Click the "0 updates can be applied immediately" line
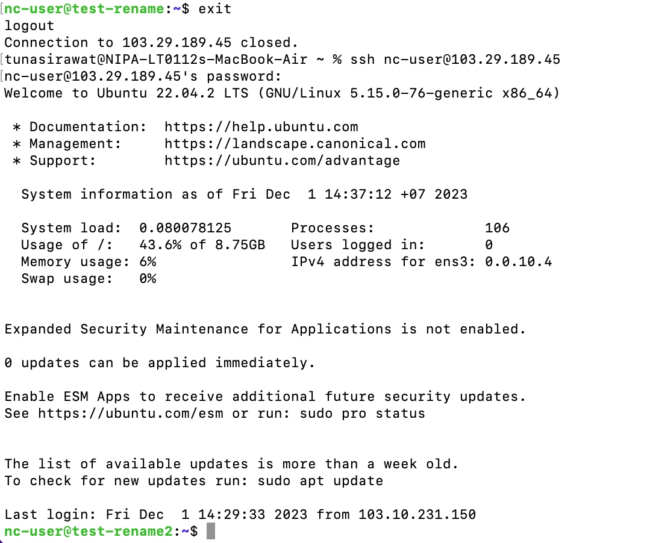This screenshot has height=543, width=650. [160, 363]
